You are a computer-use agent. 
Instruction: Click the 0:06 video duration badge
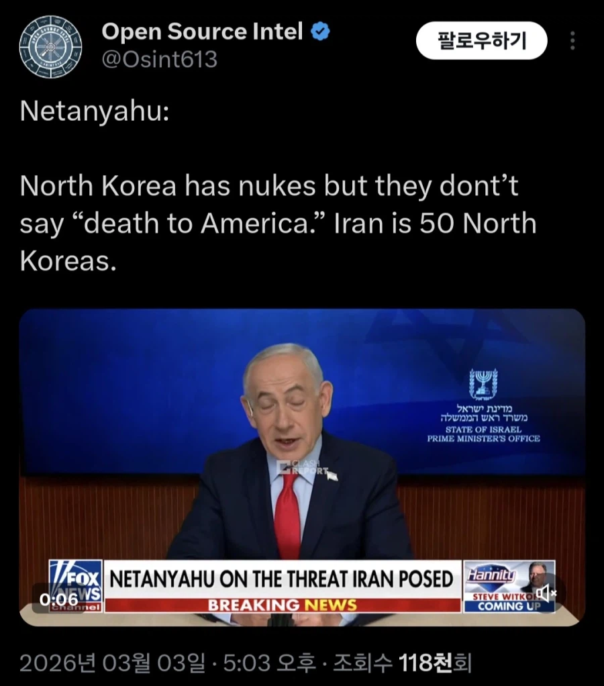pos(58,599)
